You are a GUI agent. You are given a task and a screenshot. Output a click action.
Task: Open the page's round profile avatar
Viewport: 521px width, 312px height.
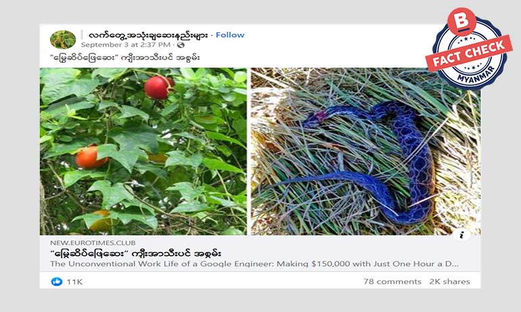(x=63, y=39)
